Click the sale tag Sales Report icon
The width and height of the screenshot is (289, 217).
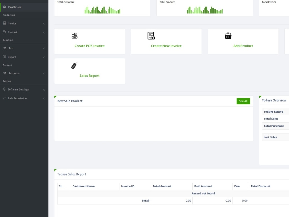tap(75, 65)
